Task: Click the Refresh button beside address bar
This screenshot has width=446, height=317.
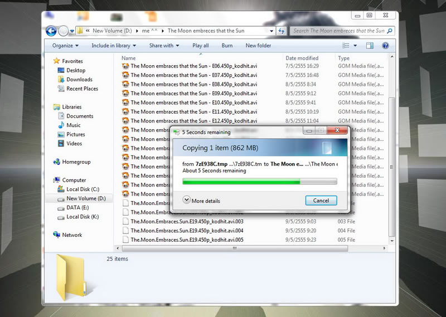Action: coord(282,31)
